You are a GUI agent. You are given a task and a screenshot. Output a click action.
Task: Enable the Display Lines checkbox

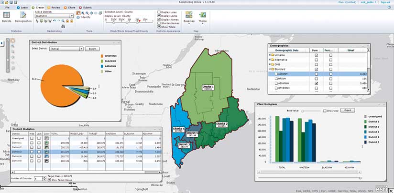[x=159, y=12]
